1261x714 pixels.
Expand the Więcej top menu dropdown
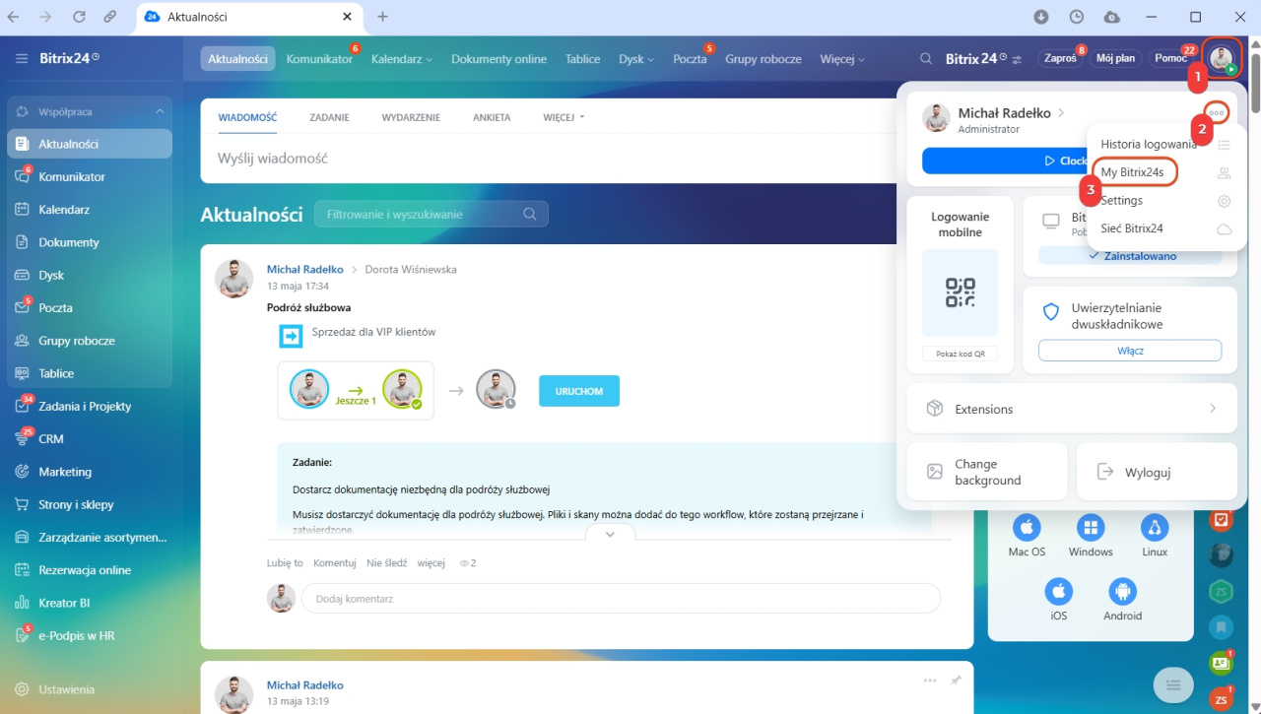tap(842, 59)
